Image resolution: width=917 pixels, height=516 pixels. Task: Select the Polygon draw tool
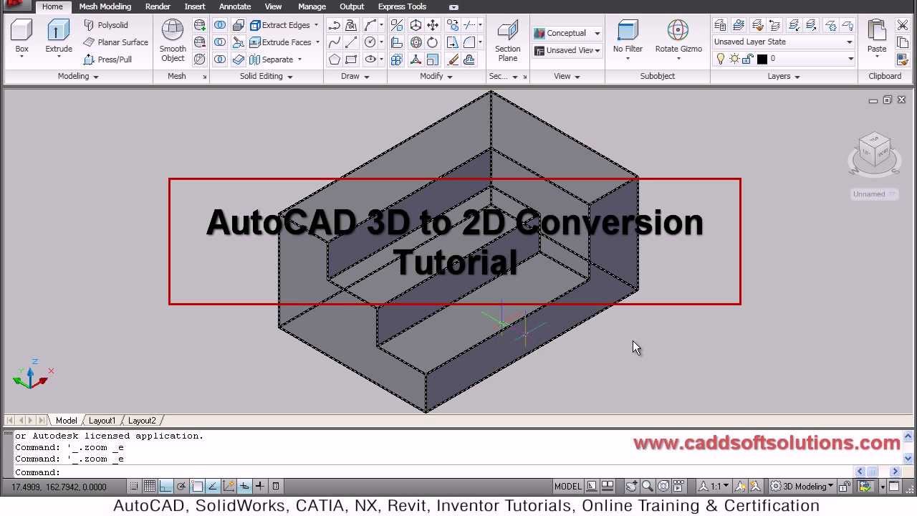335,59
